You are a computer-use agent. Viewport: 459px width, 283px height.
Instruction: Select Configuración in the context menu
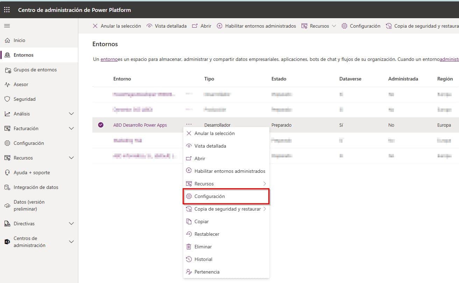(x=226, y=196)
